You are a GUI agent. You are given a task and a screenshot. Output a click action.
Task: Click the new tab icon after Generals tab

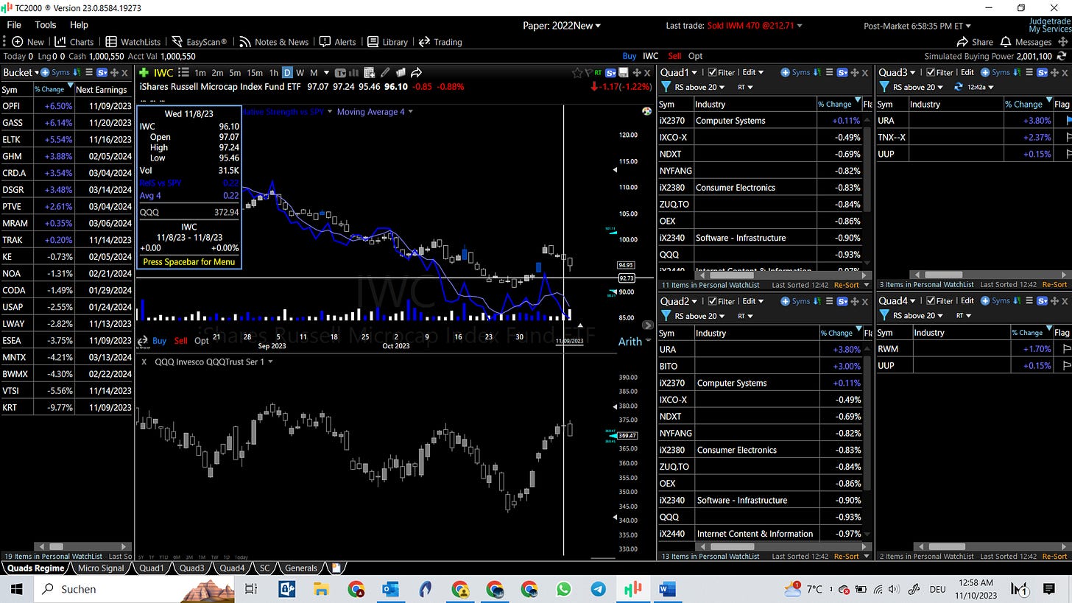click(x=336, y=568)
